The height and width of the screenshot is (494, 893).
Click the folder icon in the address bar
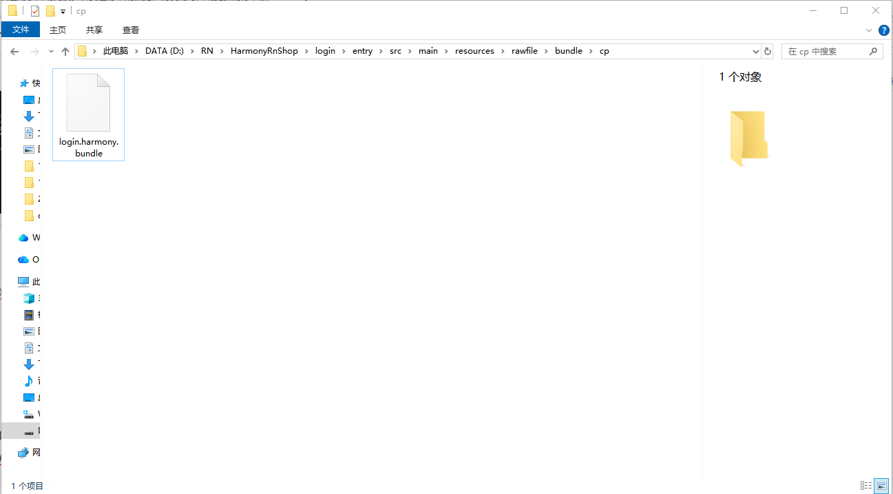[83, 51]
